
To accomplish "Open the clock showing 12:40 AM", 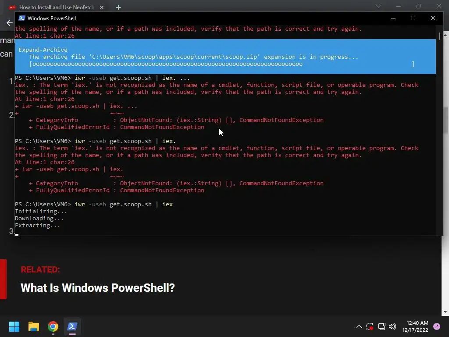I will pos(415,326).
